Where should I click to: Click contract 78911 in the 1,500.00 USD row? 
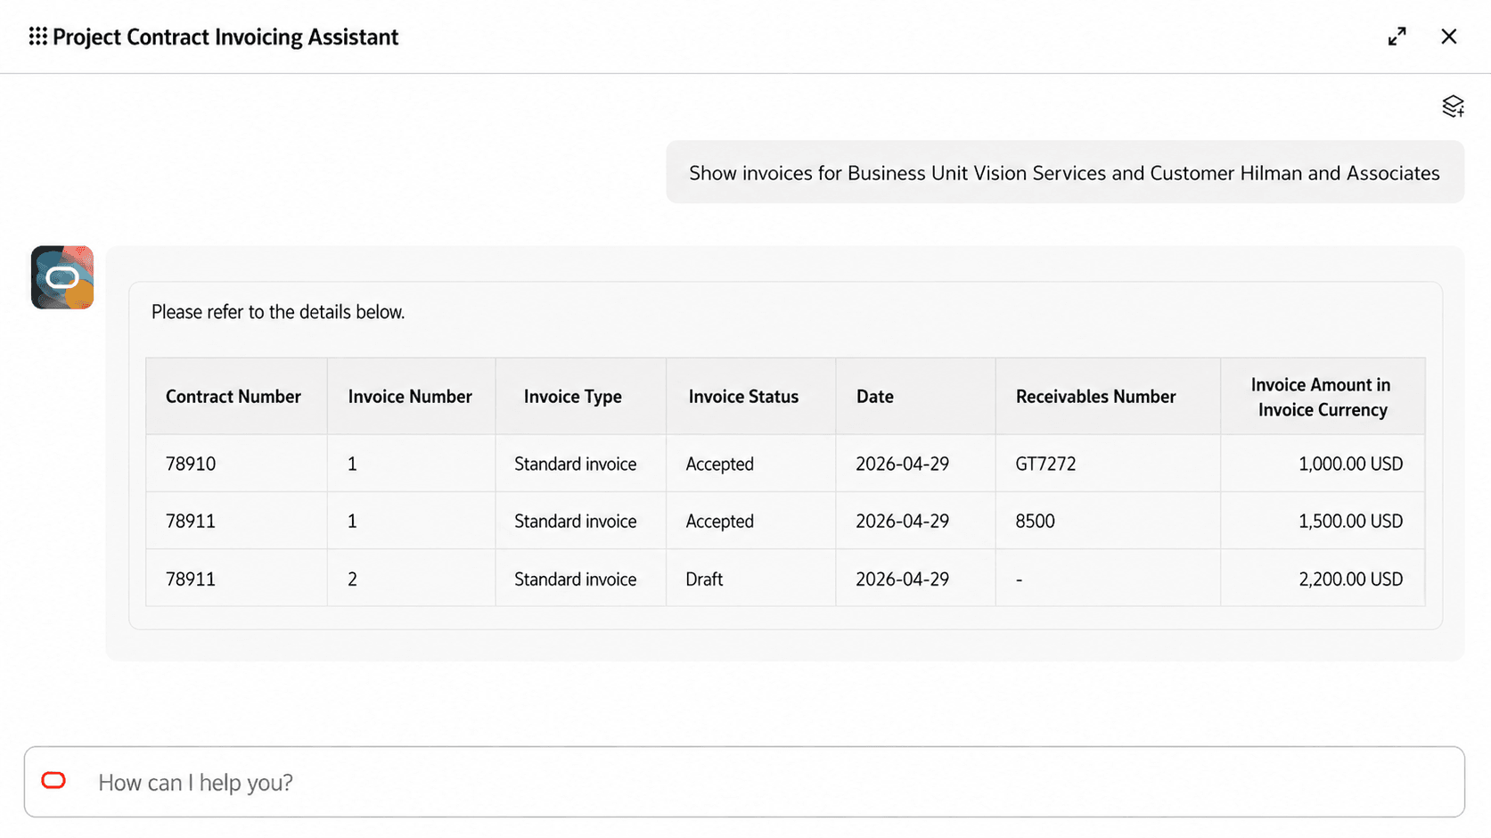point(191,521)
